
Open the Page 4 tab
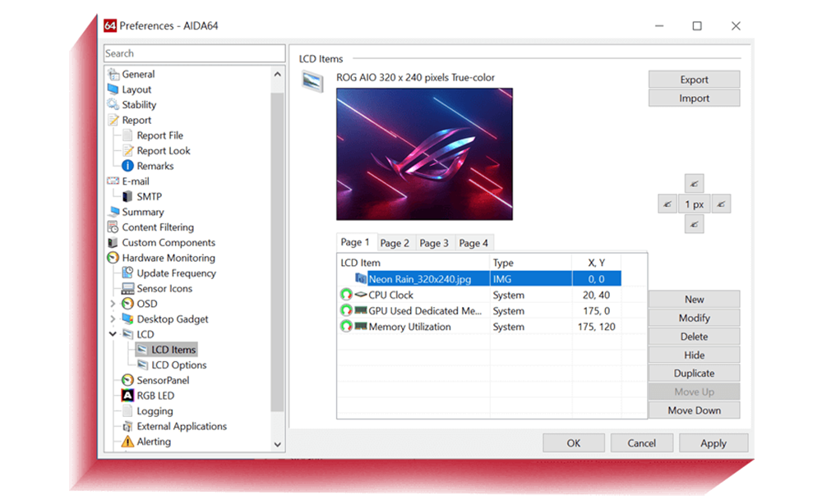(x=473, y=243)
